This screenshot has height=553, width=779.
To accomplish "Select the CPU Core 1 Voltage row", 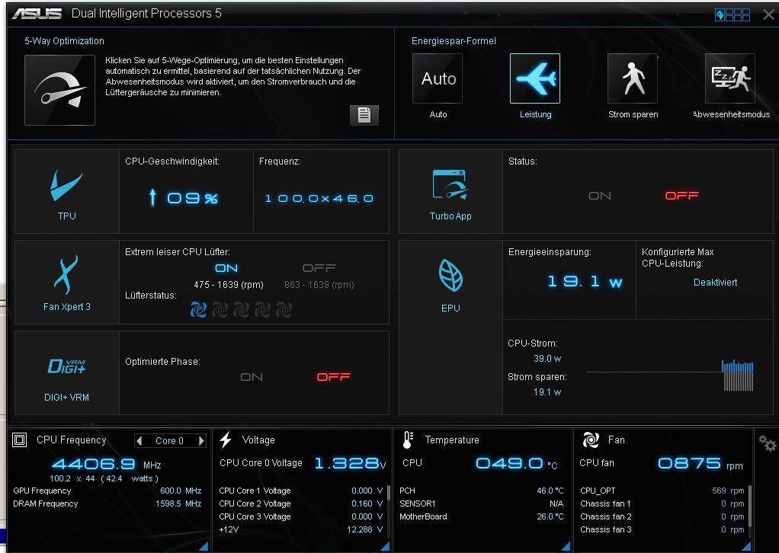I will pyautogui.click(x=301, y=491).
